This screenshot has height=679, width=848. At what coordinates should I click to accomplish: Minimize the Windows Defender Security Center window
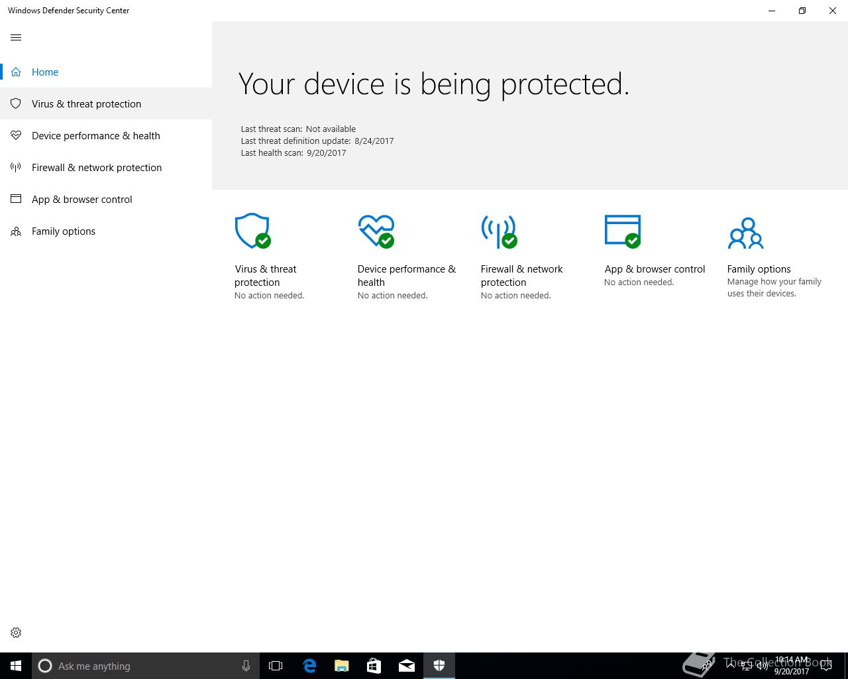tap(772, 11)
